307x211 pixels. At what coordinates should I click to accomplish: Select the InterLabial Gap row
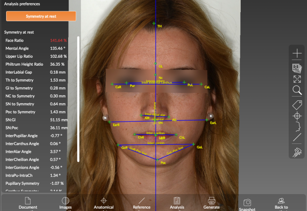click(x=36, y=72)
